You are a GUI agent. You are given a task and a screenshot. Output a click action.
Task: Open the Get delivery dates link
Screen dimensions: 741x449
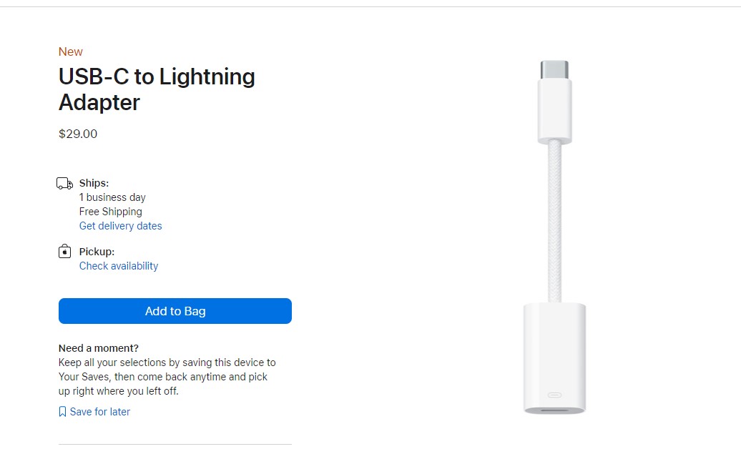coord(120,226)
